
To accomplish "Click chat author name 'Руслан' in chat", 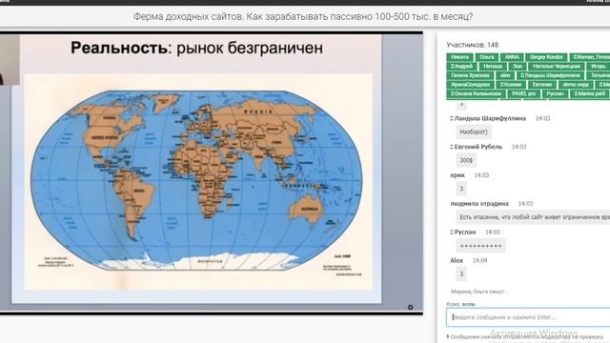I will click(465, 232).
